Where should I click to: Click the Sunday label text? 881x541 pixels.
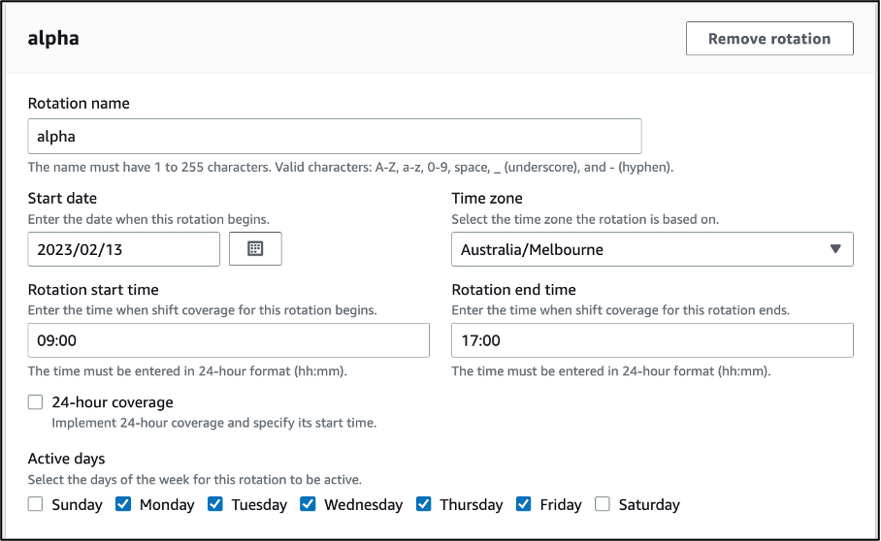pos(77,504)
